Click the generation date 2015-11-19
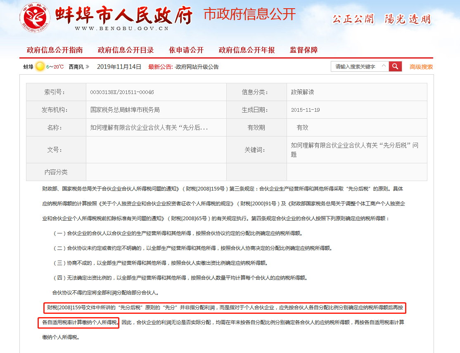The image size is (460, 353). [x=306, y=110]
